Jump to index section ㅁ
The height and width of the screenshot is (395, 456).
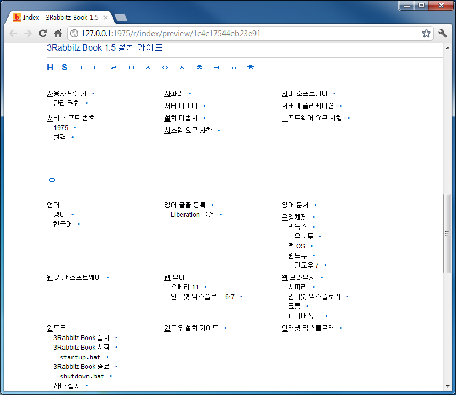(x=131, y=67)
